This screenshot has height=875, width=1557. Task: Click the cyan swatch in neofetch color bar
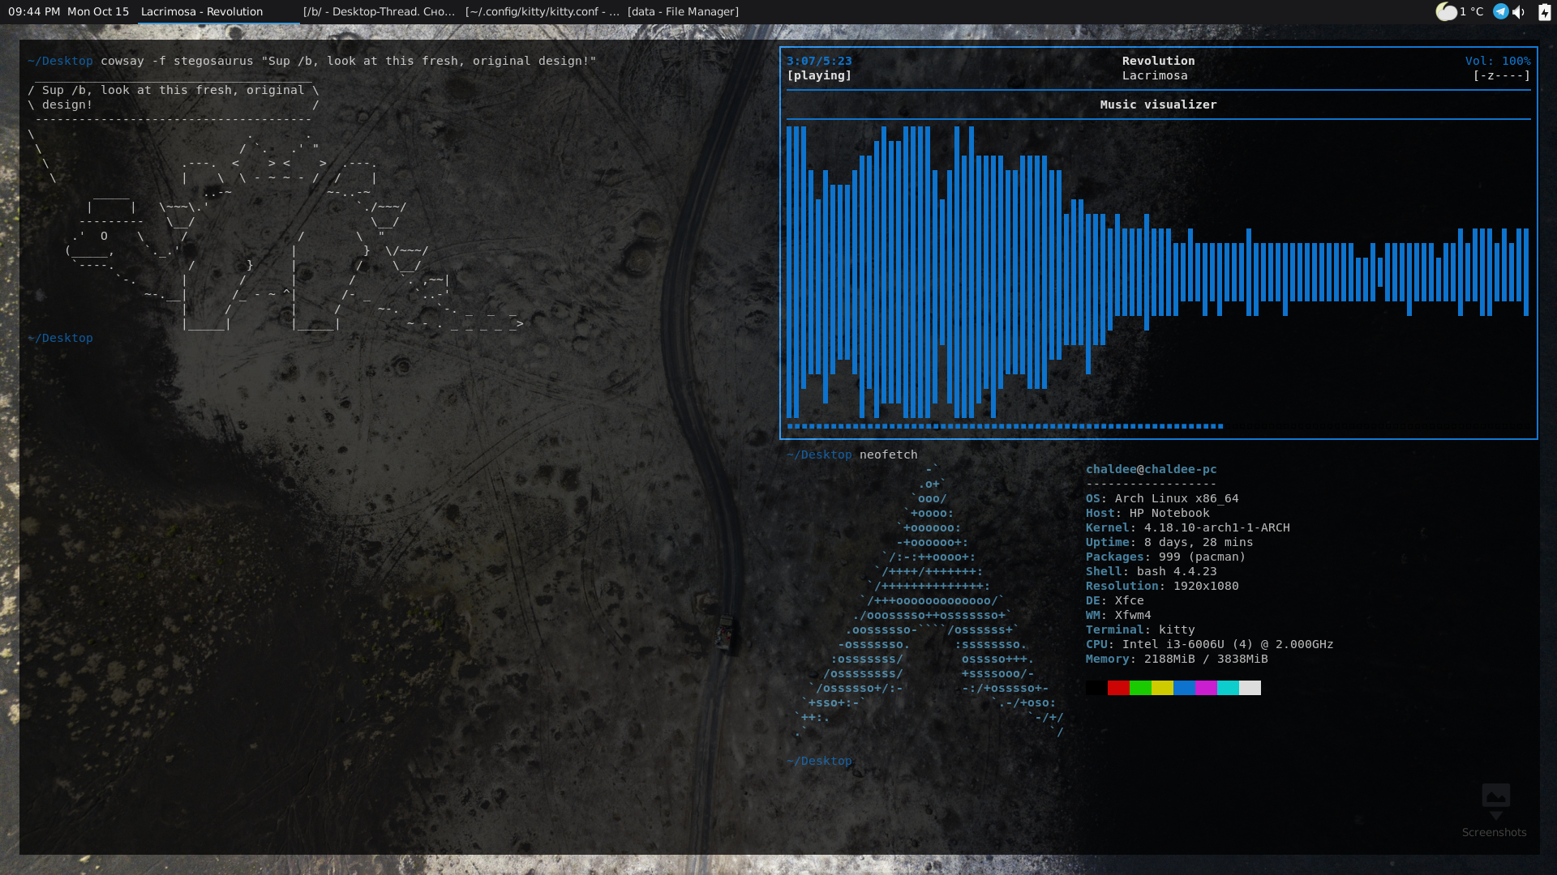pos(1228,688)
